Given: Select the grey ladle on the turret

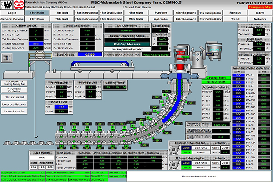Looking at the screenshot, I should tap(214, 51).
